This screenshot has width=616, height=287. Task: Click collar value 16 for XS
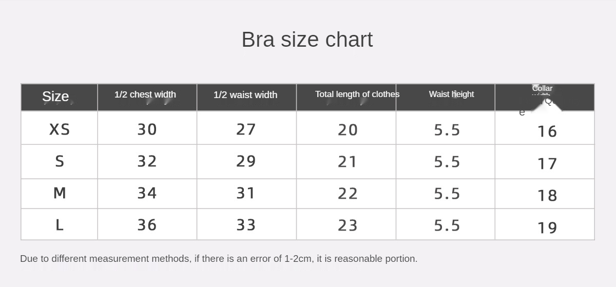547,131
